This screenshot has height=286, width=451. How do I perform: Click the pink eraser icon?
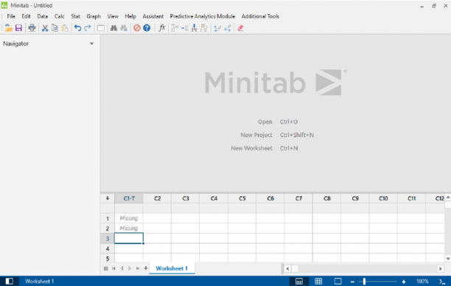point(240,28)
